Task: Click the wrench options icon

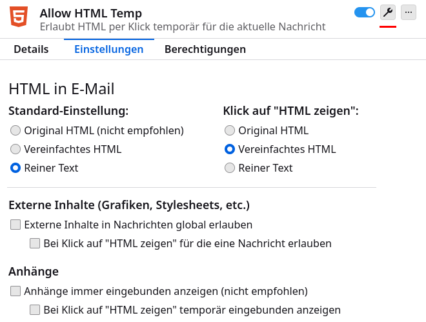Action: coord(388,12)
